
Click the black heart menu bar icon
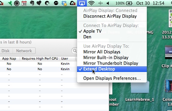pyautogui.click(x=39, y=3)
